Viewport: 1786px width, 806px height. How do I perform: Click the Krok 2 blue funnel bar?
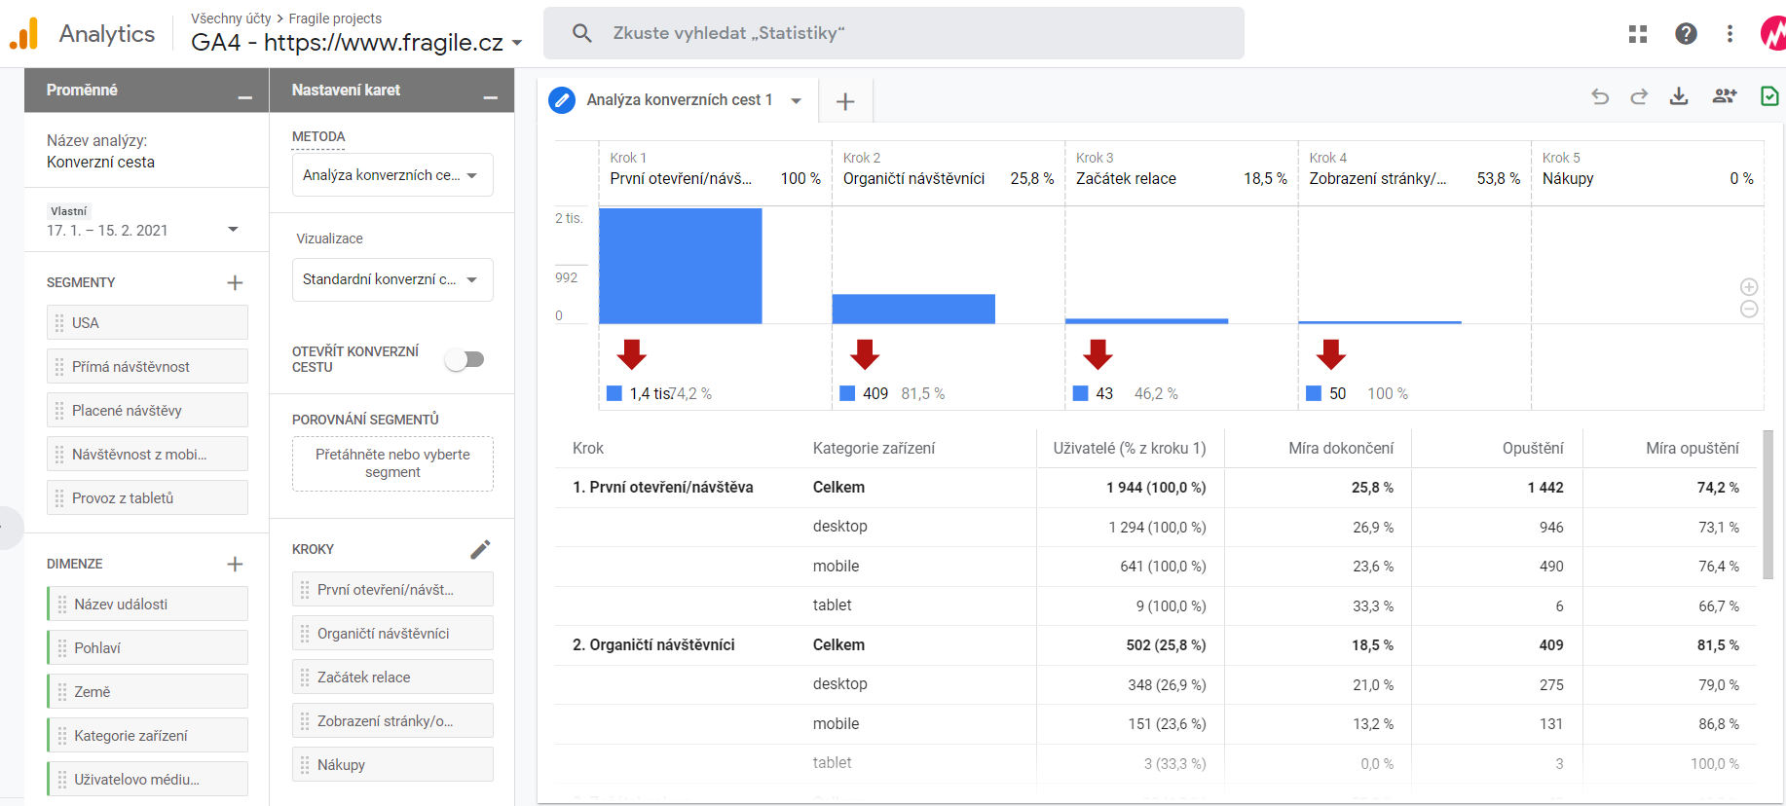913,309
